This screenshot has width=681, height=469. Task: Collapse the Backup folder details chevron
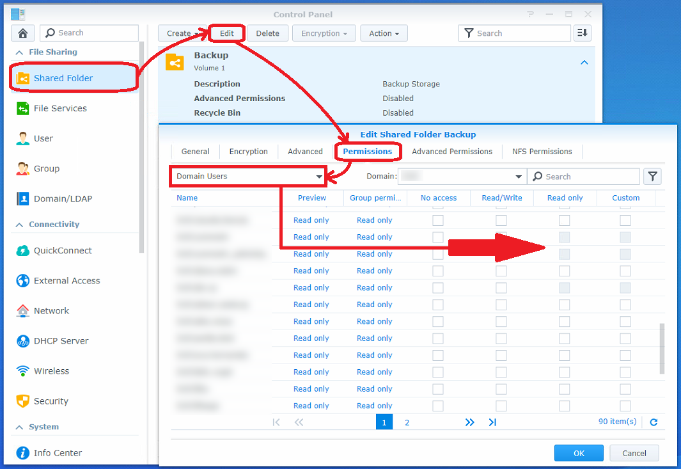click(x=584, y=63)
